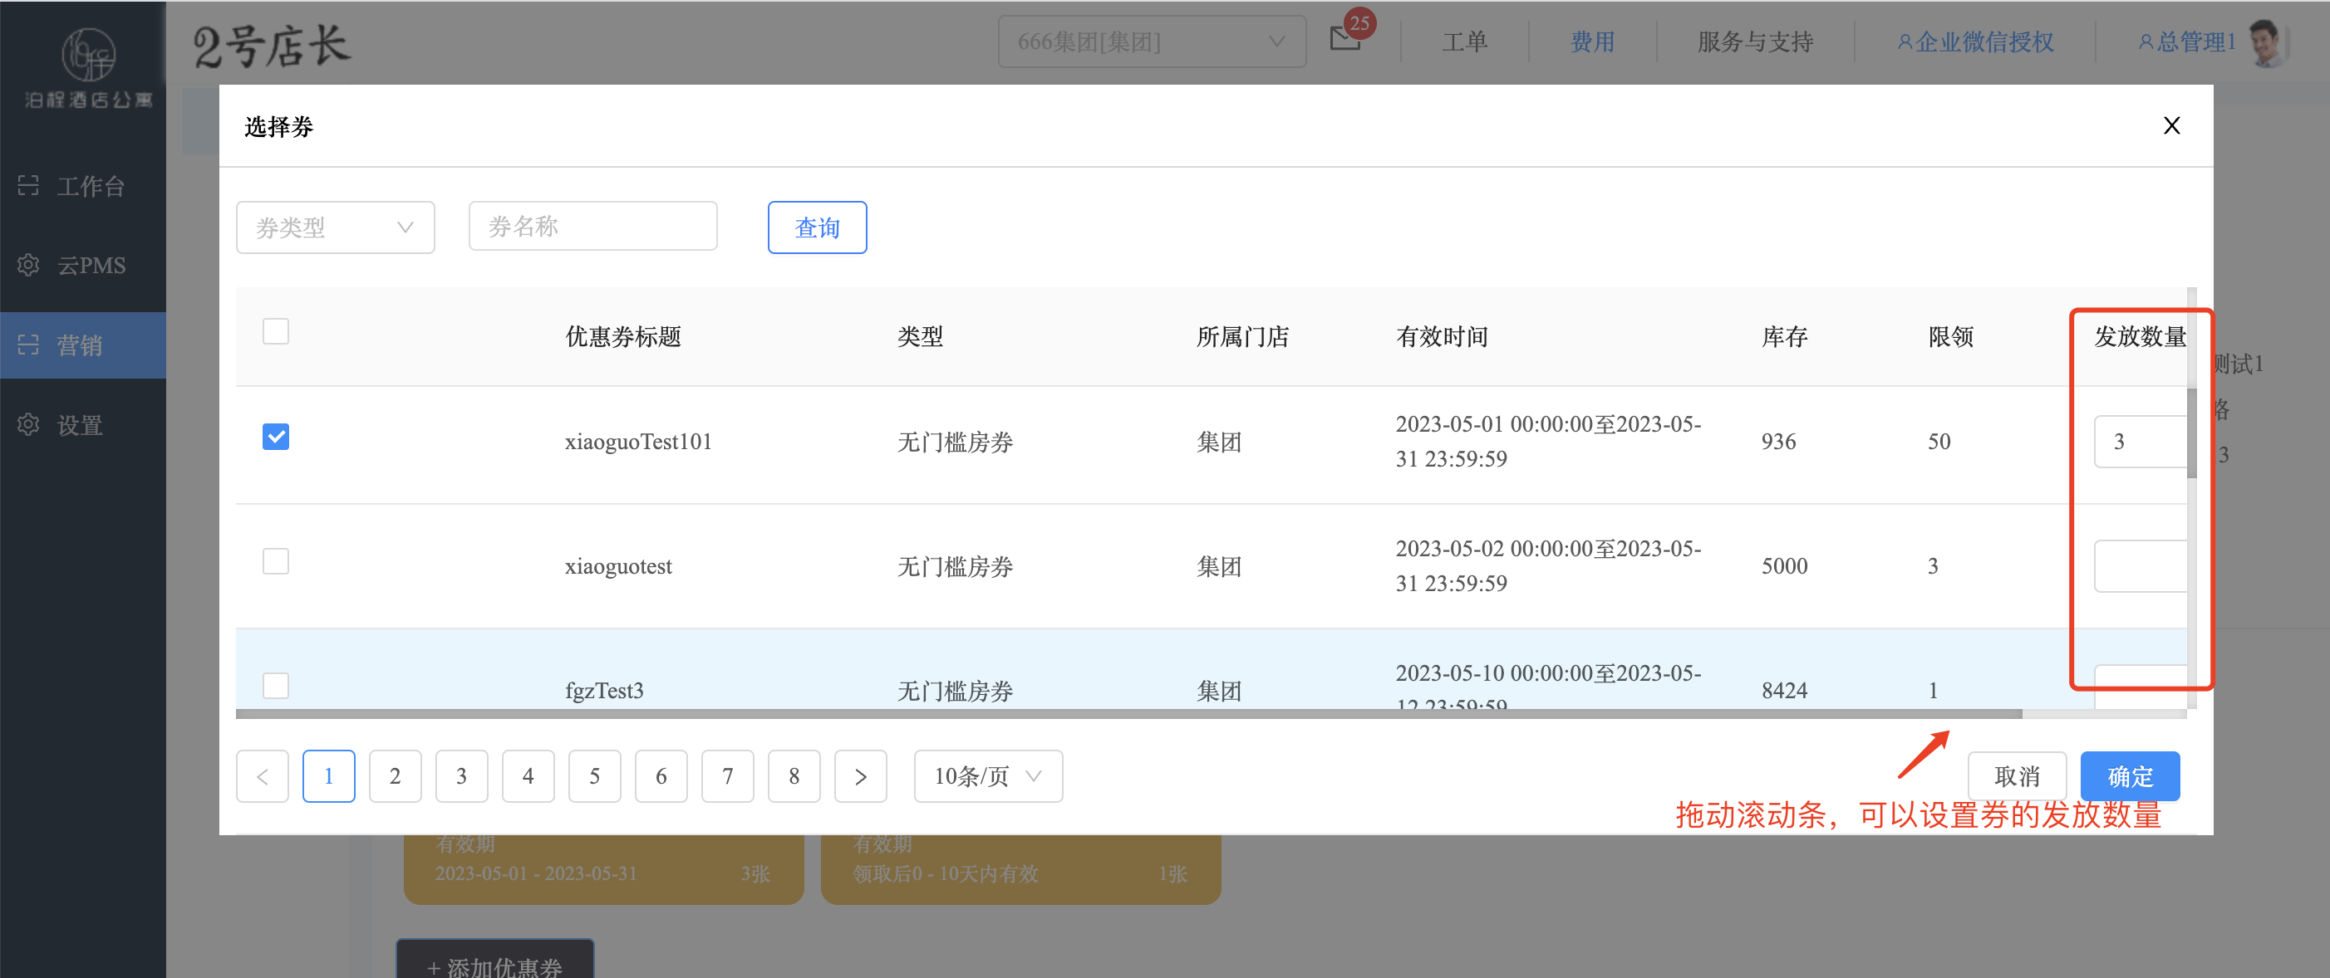
Task: Check the fgzTest3 row checkbox
Action: [276, 686]
